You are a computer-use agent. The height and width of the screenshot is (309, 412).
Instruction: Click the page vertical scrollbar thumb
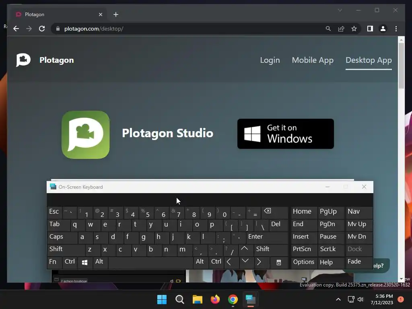click(401, 66)
